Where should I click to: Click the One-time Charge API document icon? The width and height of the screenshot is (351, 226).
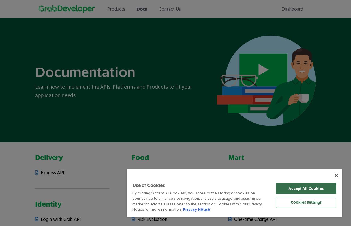(x=230, y=219)
